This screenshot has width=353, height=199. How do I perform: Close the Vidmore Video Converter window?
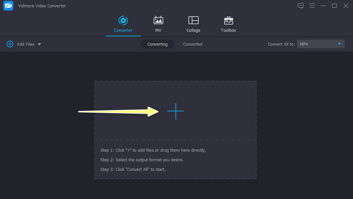345,6
